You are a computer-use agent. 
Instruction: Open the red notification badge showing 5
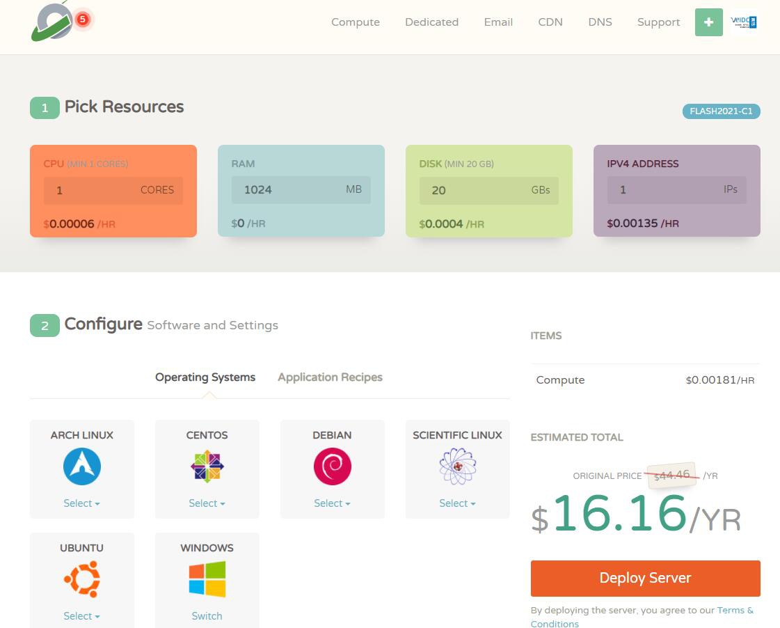click(x=82, y=19)
